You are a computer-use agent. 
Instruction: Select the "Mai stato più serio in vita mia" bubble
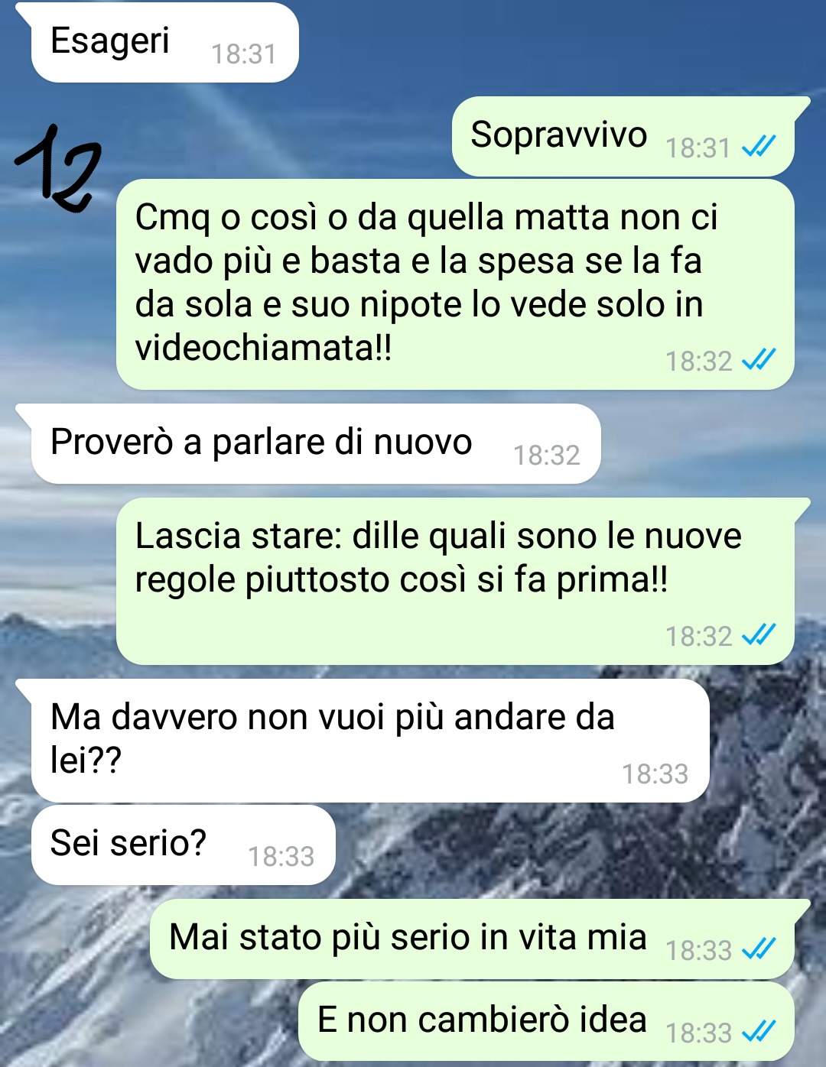480,939
